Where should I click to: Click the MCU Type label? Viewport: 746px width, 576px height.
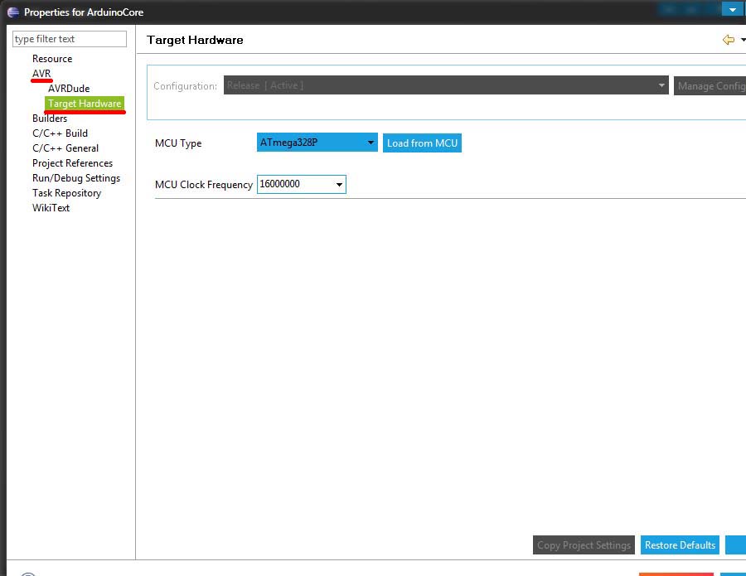click(178, 143)
